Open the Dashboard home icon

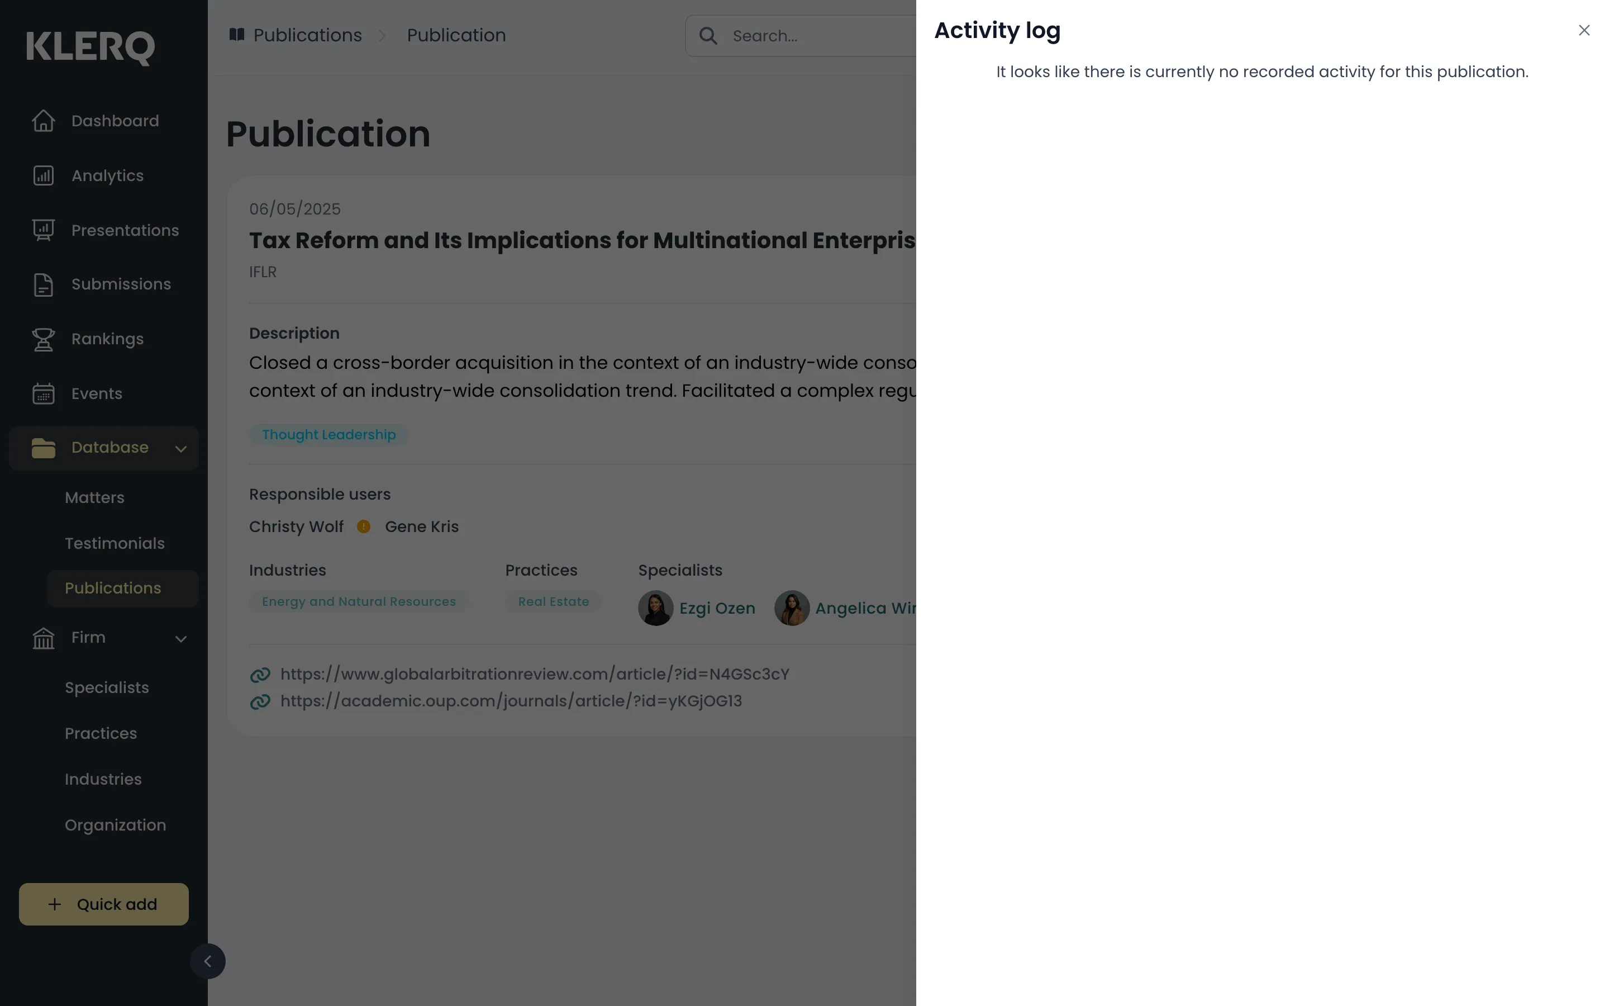pyautogui.click(x=43, y=120)
